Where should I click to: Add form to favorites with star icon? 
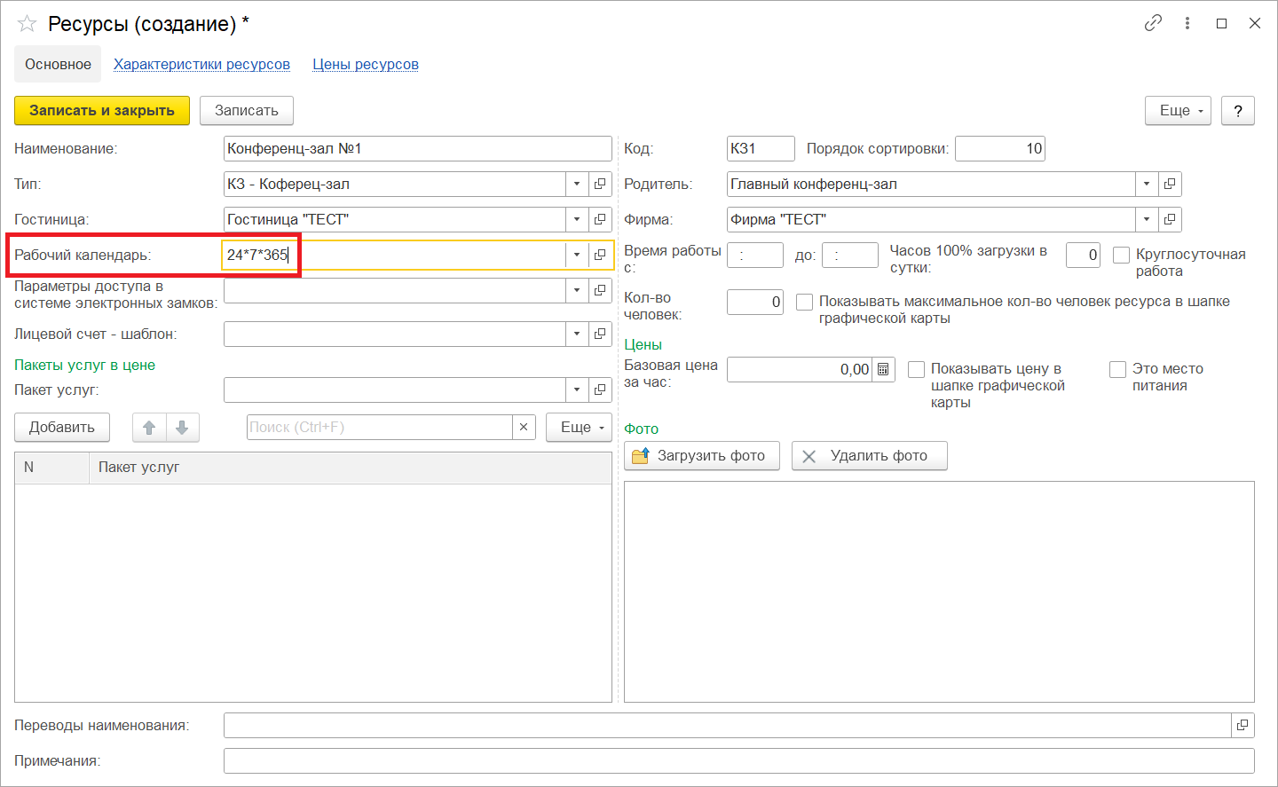27,24
